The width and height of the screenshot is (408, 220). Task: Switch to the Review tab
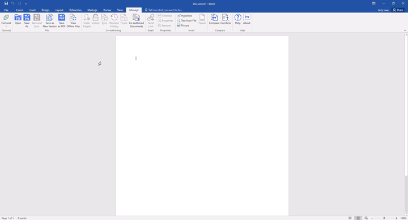107,10
